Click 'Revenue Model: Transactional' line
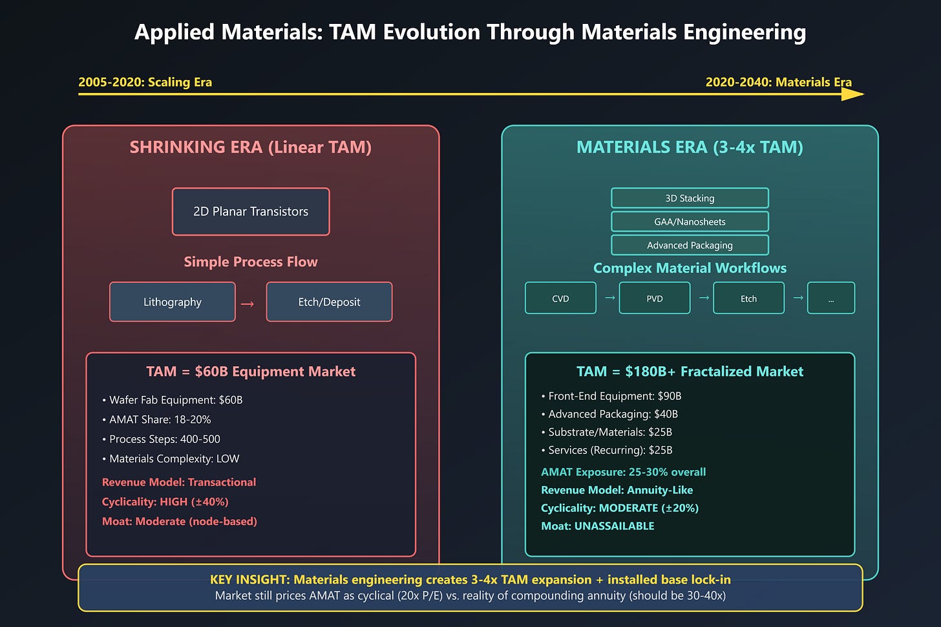This screenshot has height=627, width=941. point(179,482)
